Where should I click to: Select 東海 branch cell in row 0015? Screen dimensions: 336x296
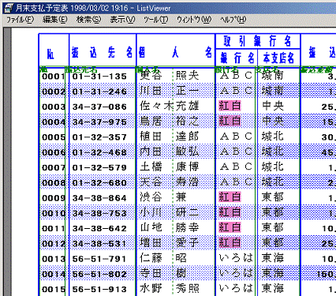click(x=273, y=288)
